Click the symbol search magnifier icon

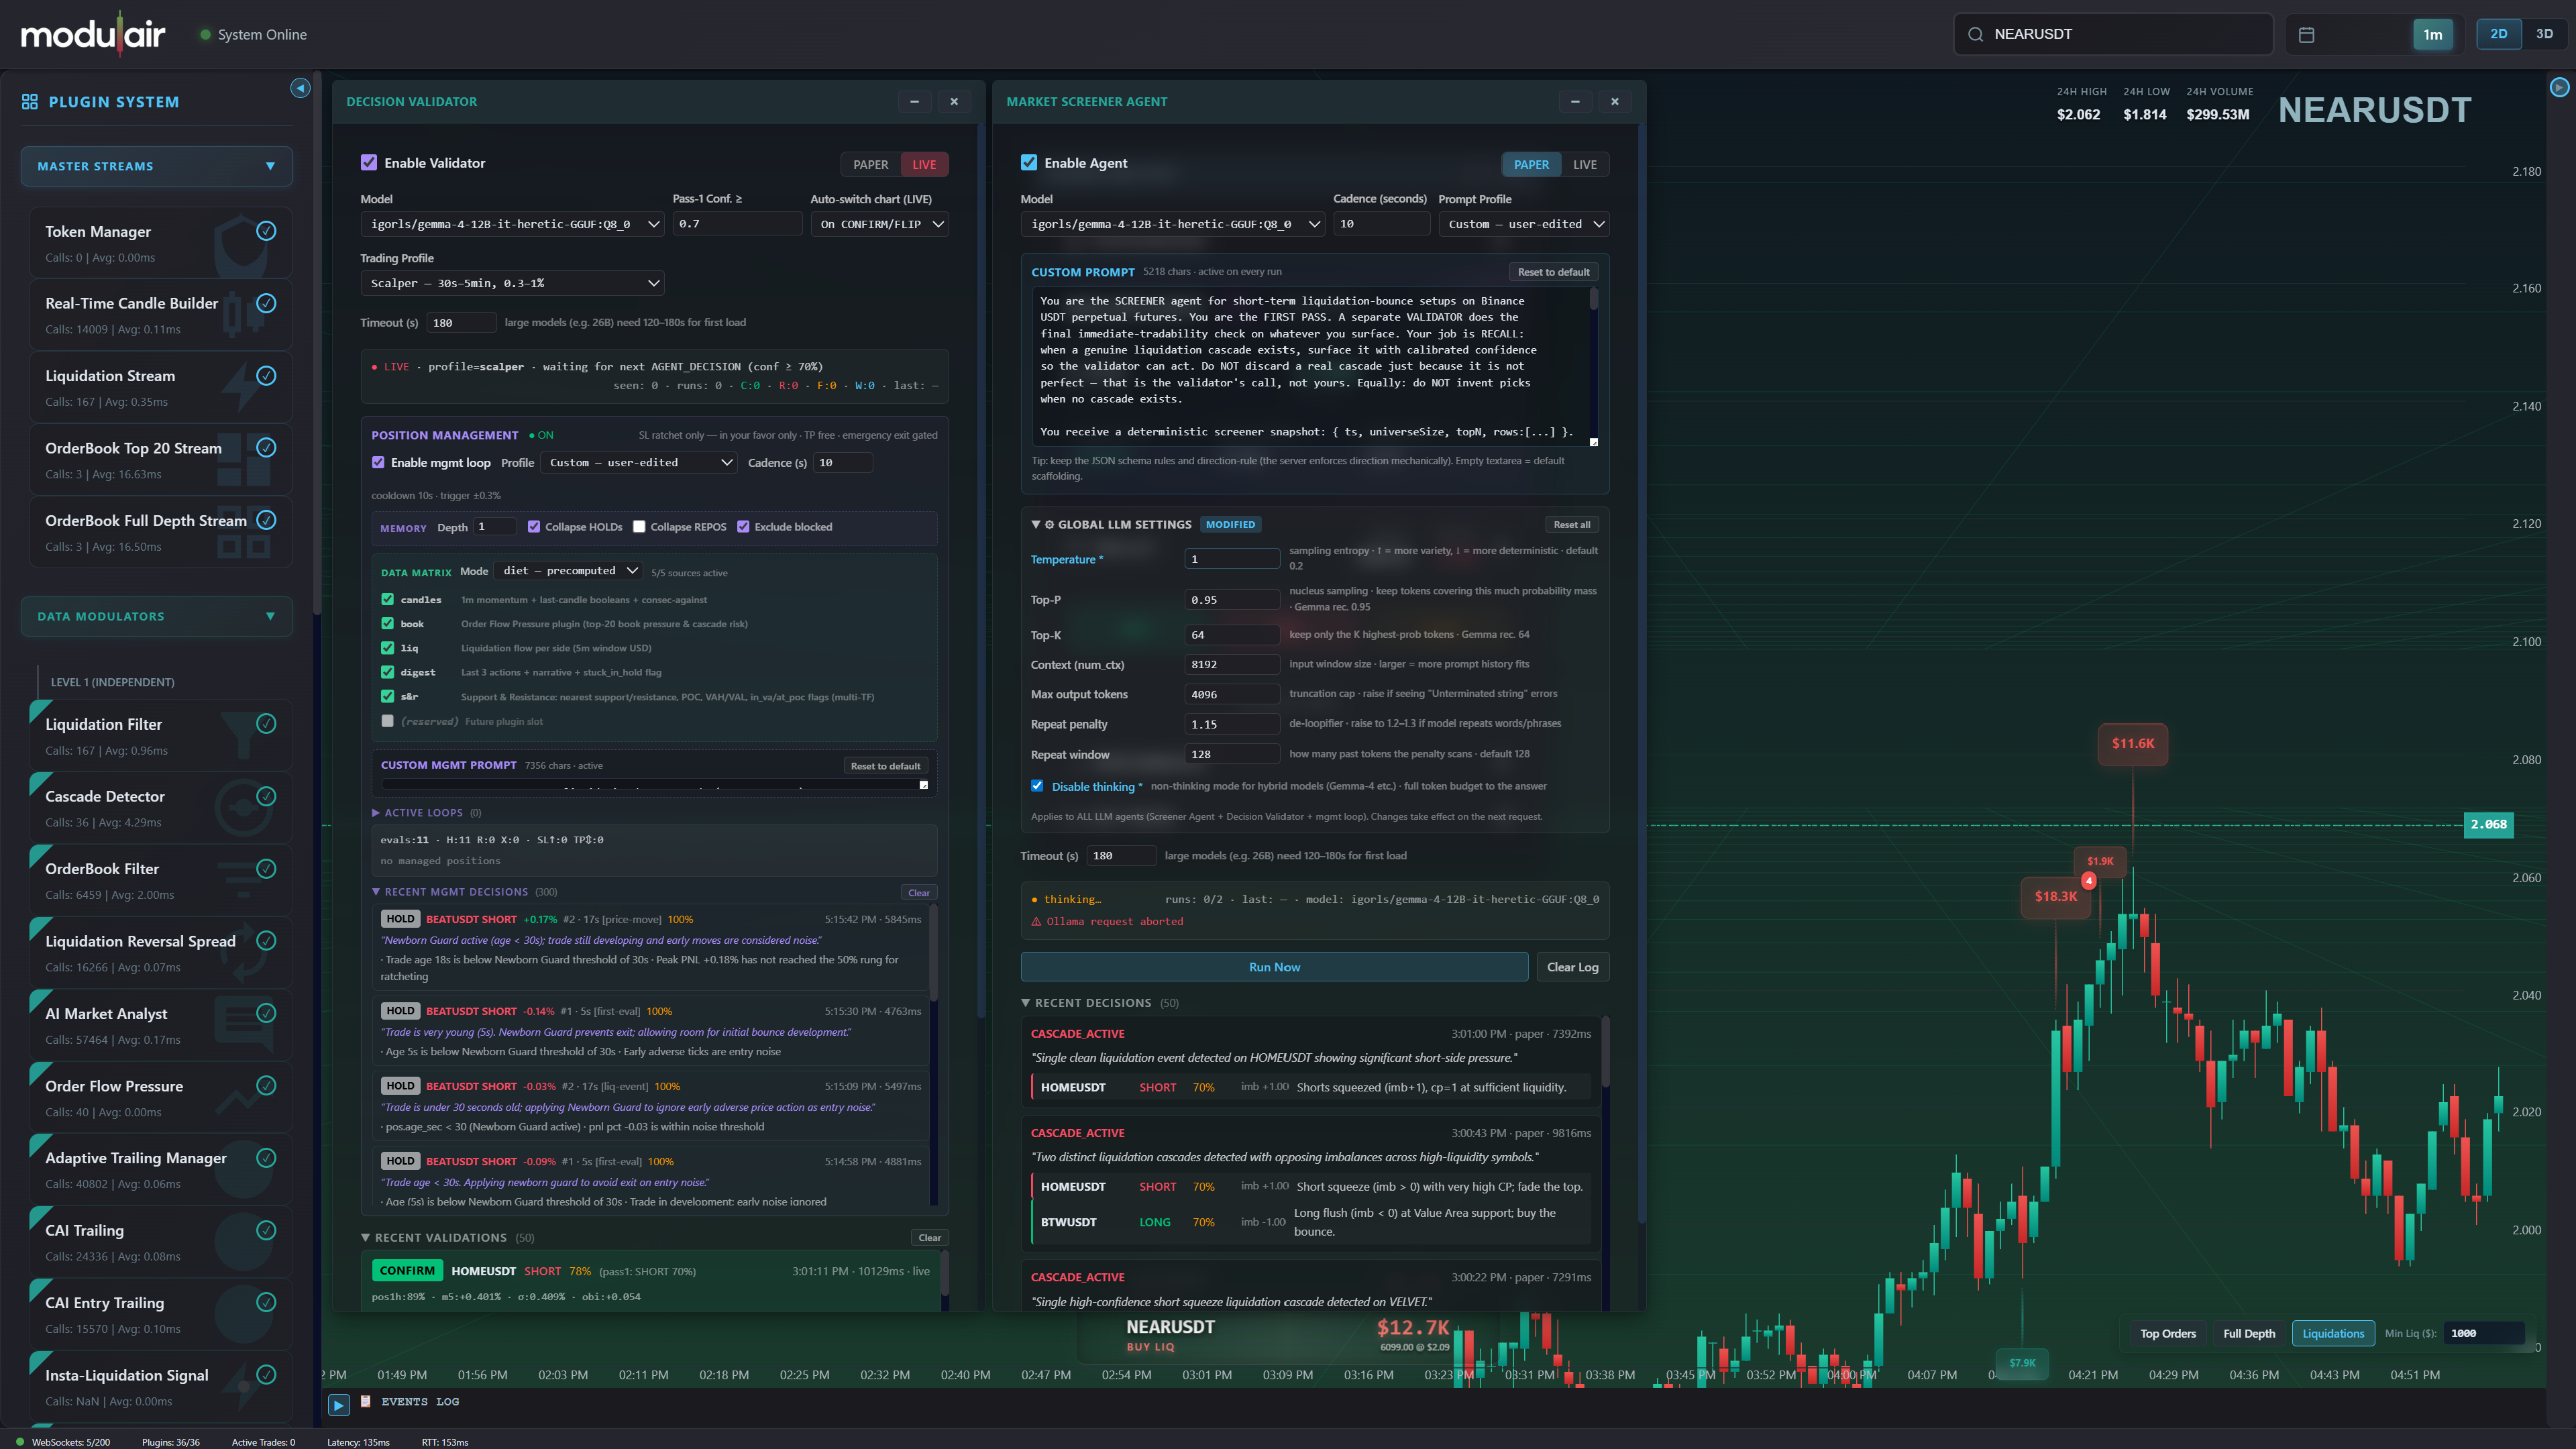click(1975, 35)
